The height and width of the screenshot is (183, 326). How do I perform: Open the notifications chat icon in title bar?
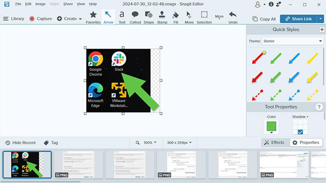click(x=278, y=4)
